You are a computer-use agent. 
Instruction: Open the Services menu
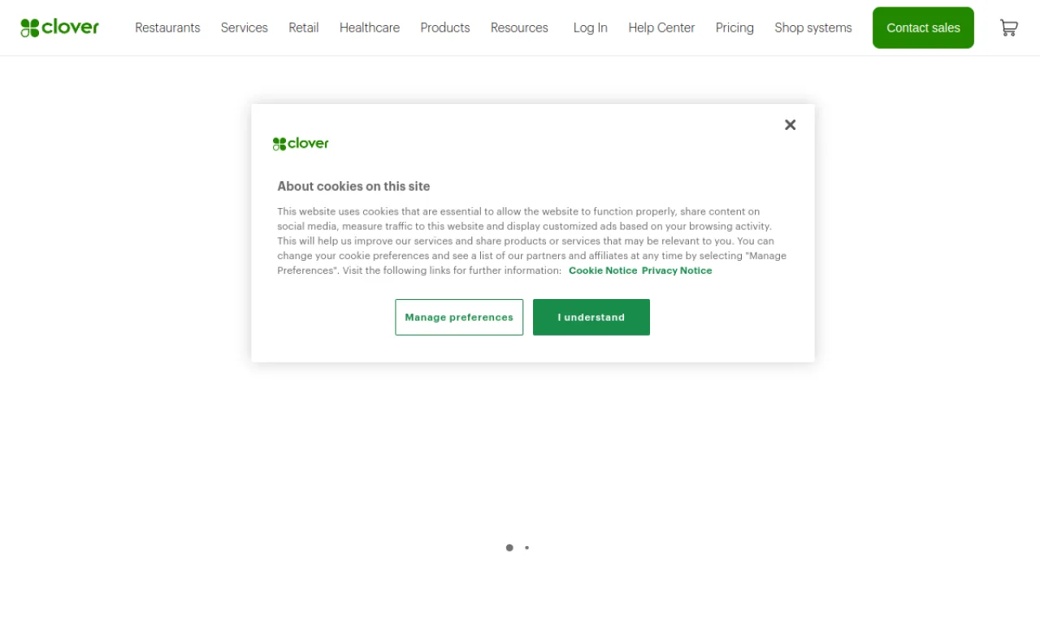pos(245,28)
